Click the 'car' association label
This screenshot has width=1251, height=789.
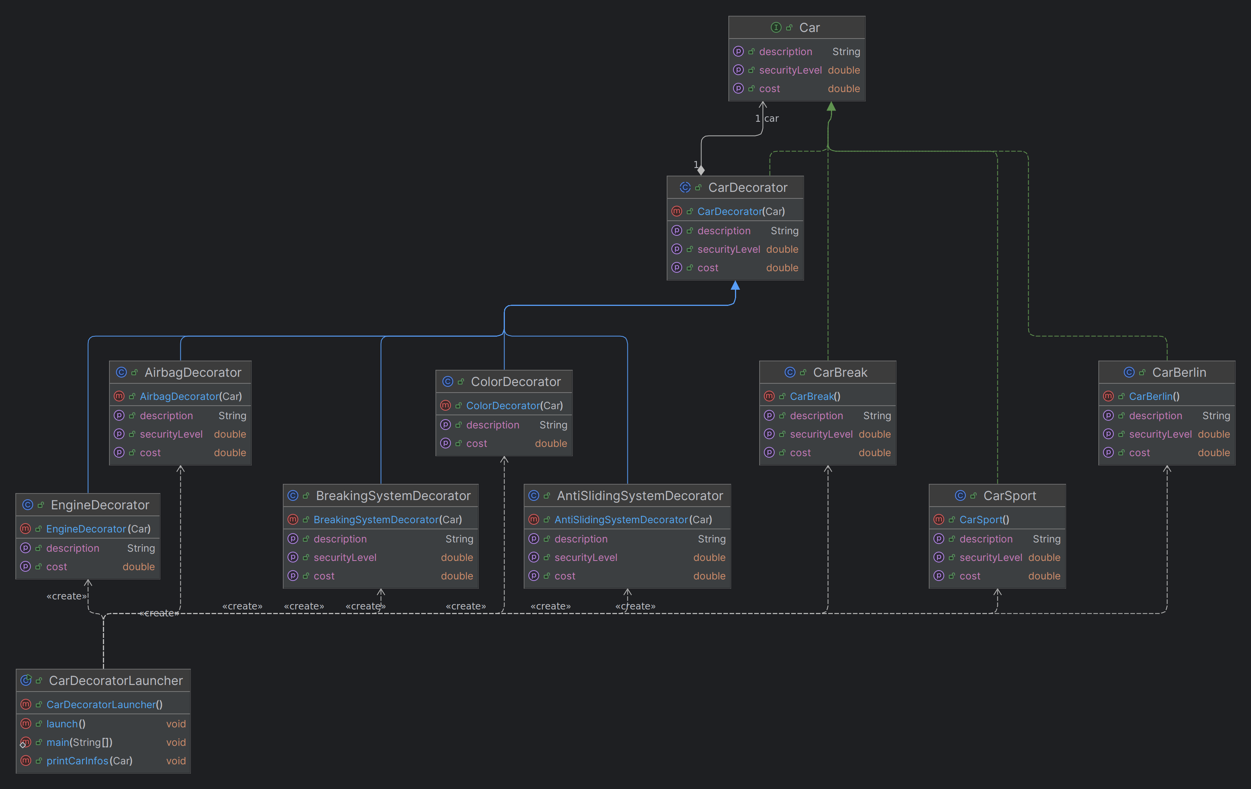point(772,118)
